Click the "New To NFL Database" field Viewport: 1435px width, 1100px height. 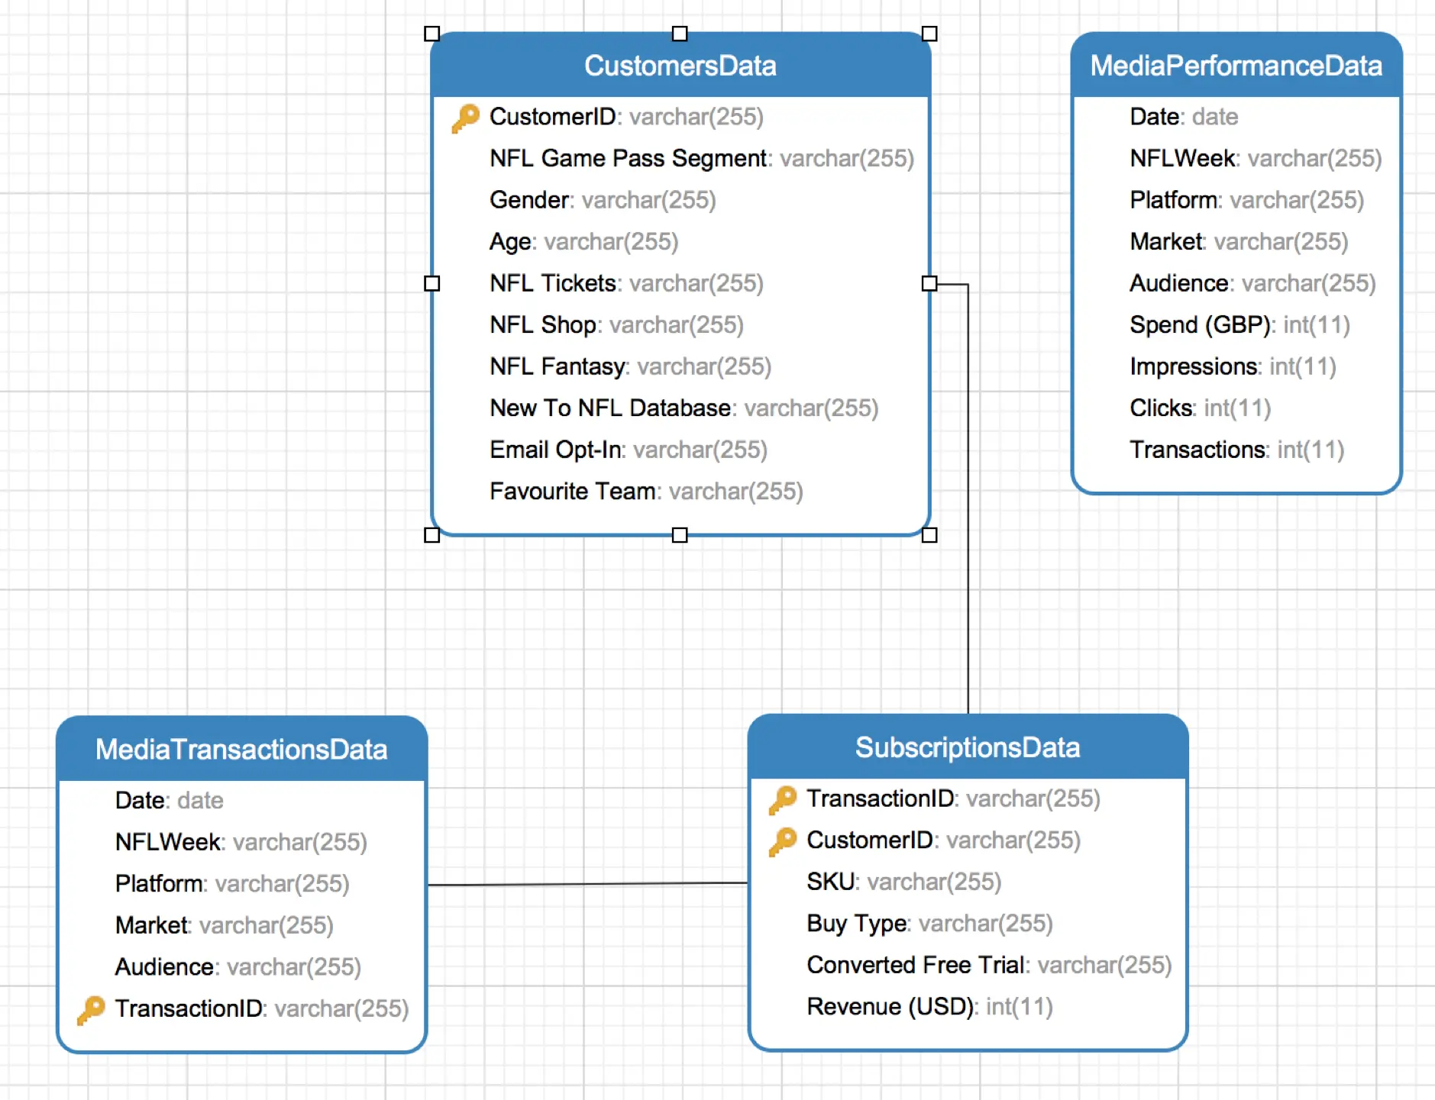[x=684, y=408]
